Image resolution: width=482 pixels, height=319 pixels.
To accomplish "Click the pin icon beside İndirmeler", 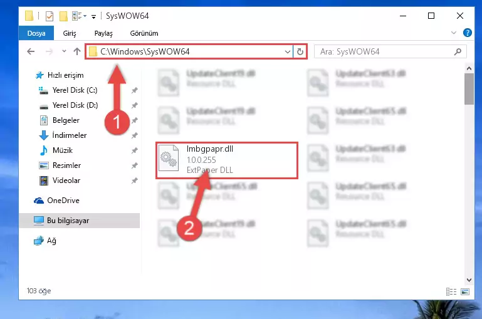I will click(134, 135).
